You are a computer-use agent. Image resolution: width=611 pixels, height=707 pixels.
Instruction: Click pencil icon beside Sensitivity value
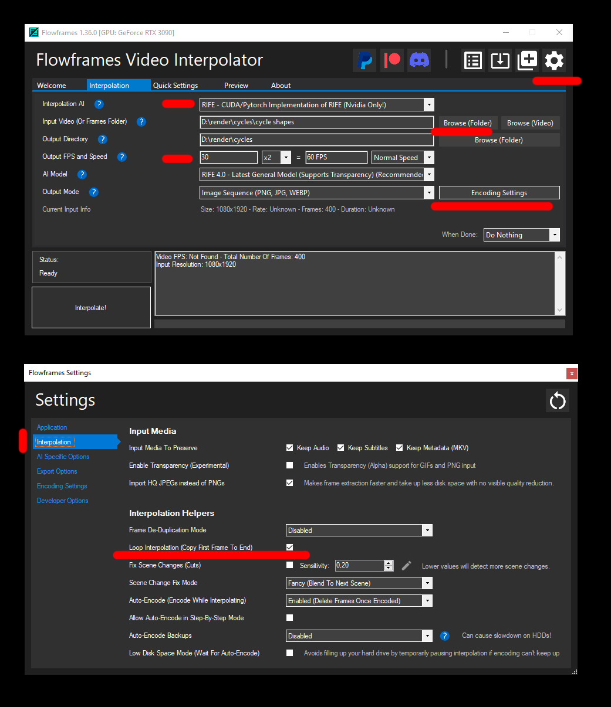[406, 566]
